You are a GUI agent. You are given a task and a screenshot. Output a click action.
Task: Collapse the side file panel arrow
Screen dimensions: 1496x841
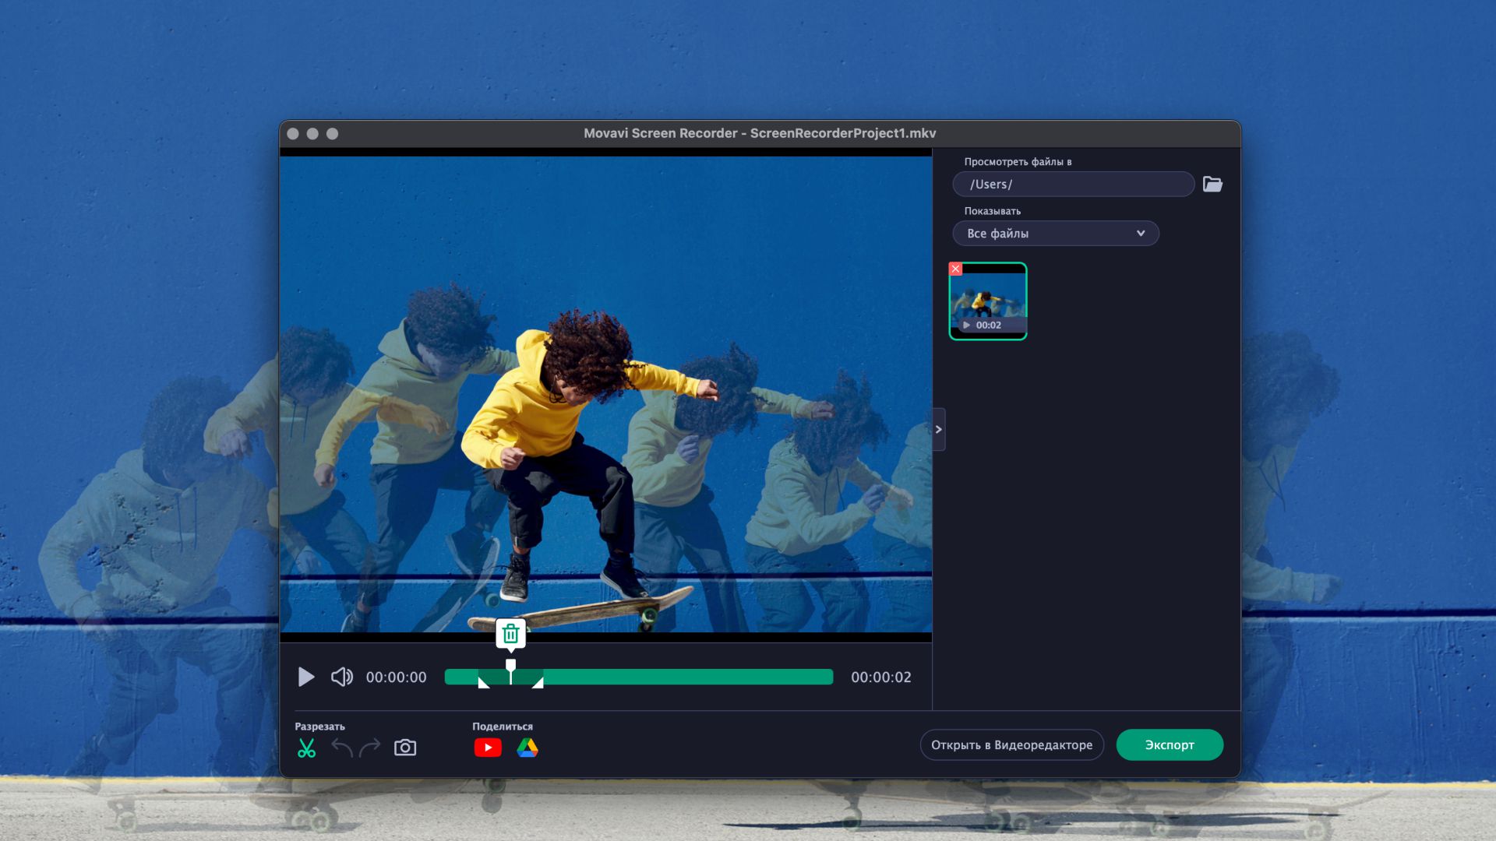pos(939,429)
